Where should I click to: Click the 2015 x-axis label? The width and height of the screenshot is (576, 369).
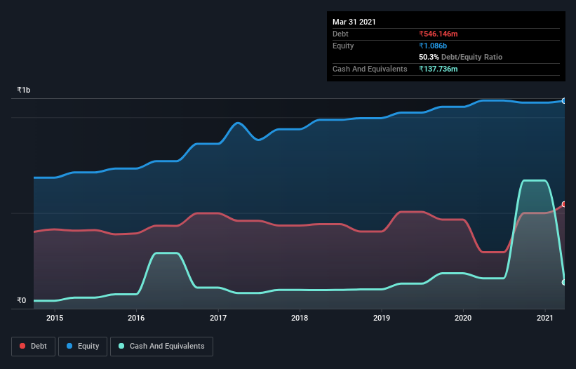click(x=55, y=318)
